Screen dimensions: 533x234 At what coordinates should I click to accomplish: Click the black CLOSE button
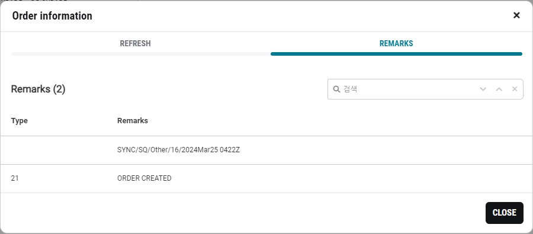pyautogui.click(x=505, y=213)
